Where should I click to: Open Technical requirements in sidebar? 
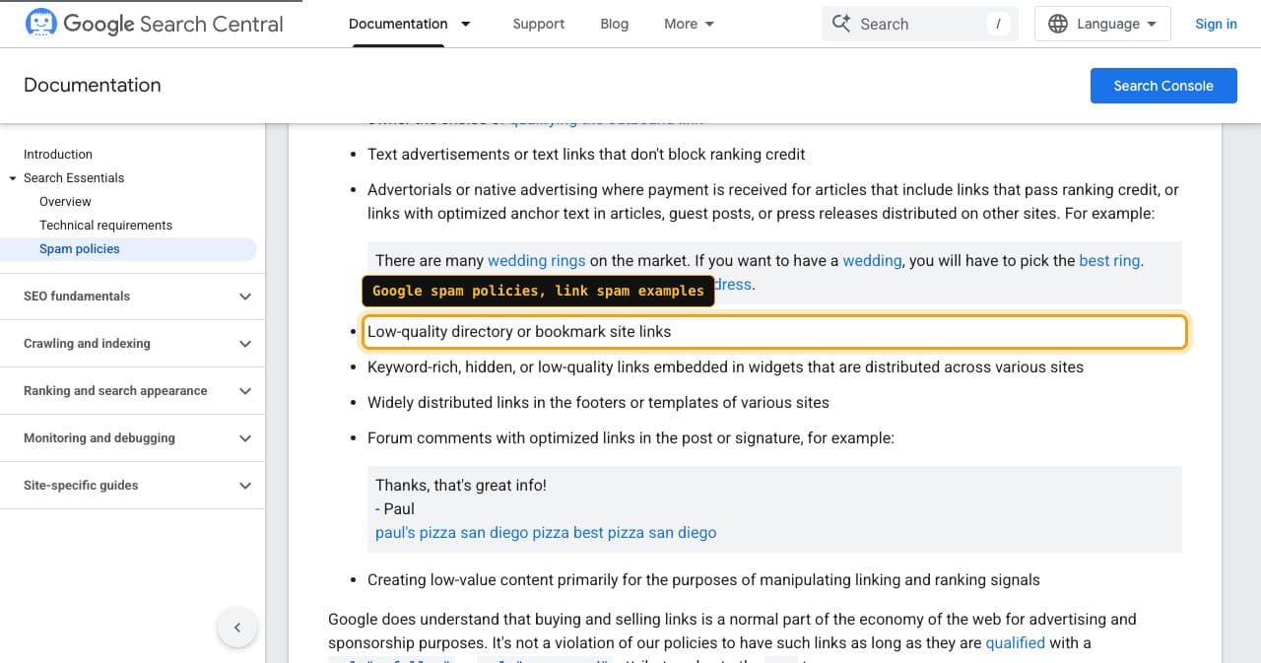click(105, 226)
